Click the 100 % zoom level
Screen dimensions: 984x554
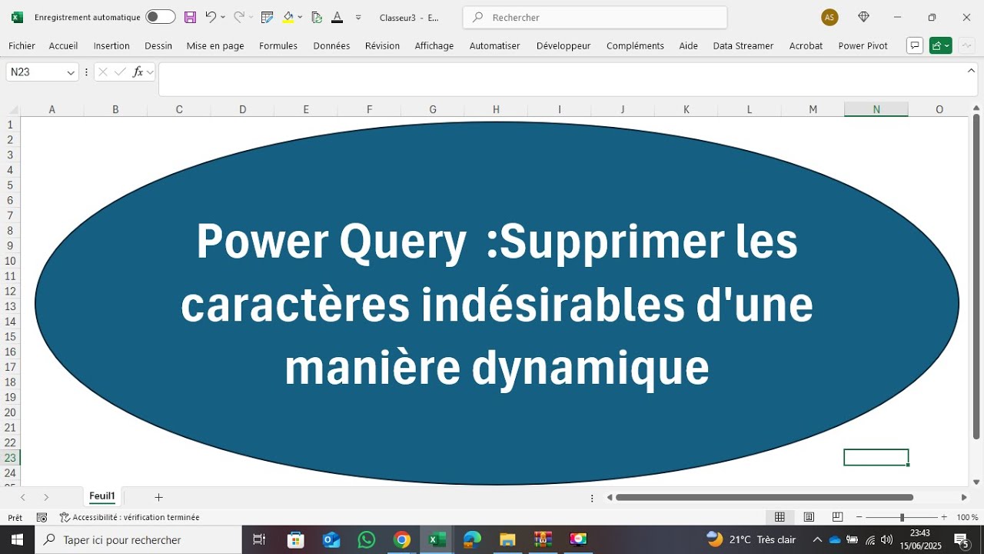click(x=968, y=517)
